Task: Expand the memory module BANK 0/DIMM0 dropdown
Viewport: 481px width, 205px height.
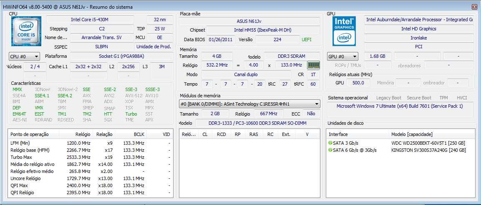Action: [249, 104]
